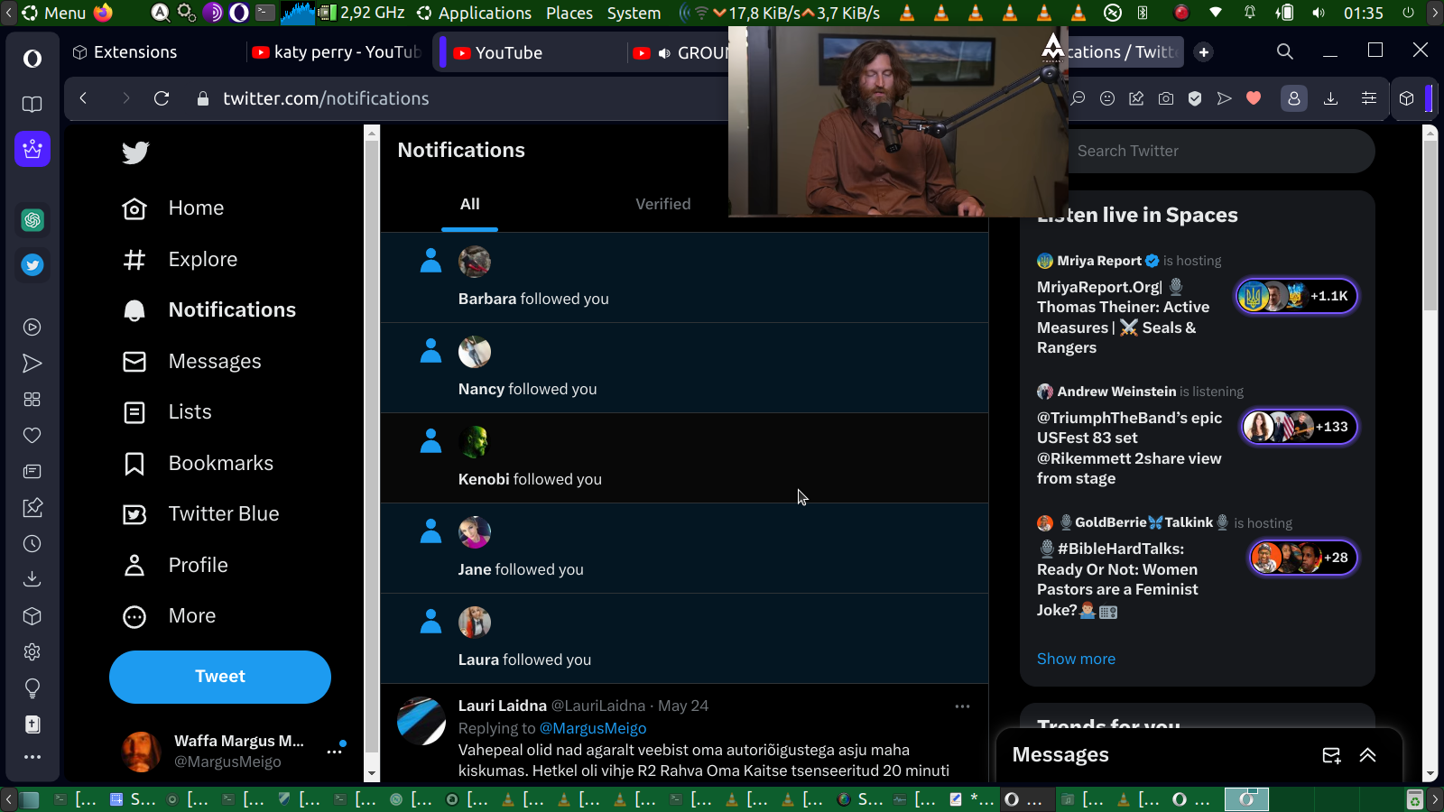Open Lists in Twitter navigation
This screenshot has width=1444, height=812.
(x=167, y=412)
